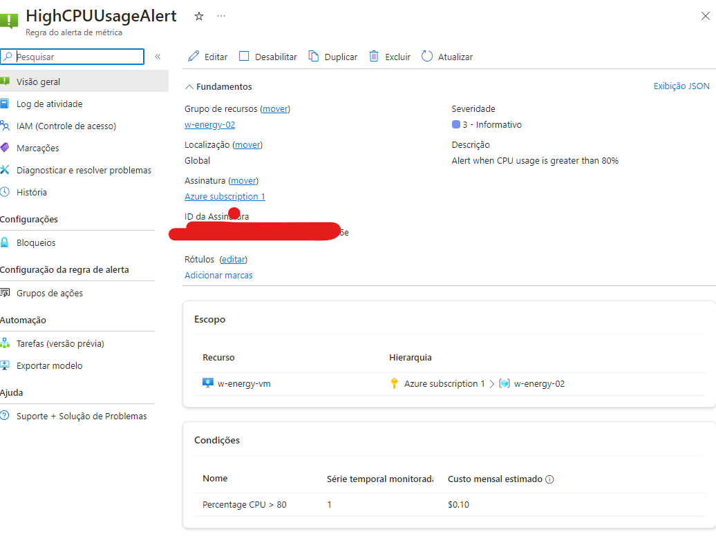Click the Exportar modelo icon
This screenshot has width=716, height=556.
tap(5, 365)
